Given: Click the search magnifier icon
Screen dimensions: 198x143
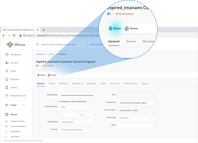Looking at the screenshot, I should (38, 45).
